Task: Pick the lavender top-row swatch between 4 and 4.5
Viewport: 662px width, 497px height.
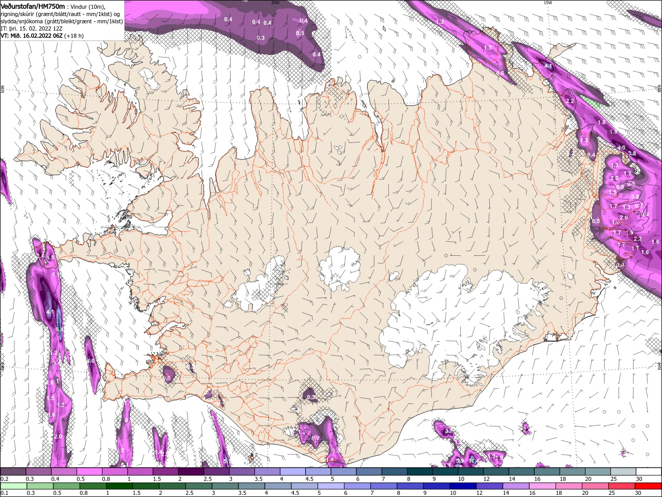Action: pyautogui.click(x=293, y=472)
